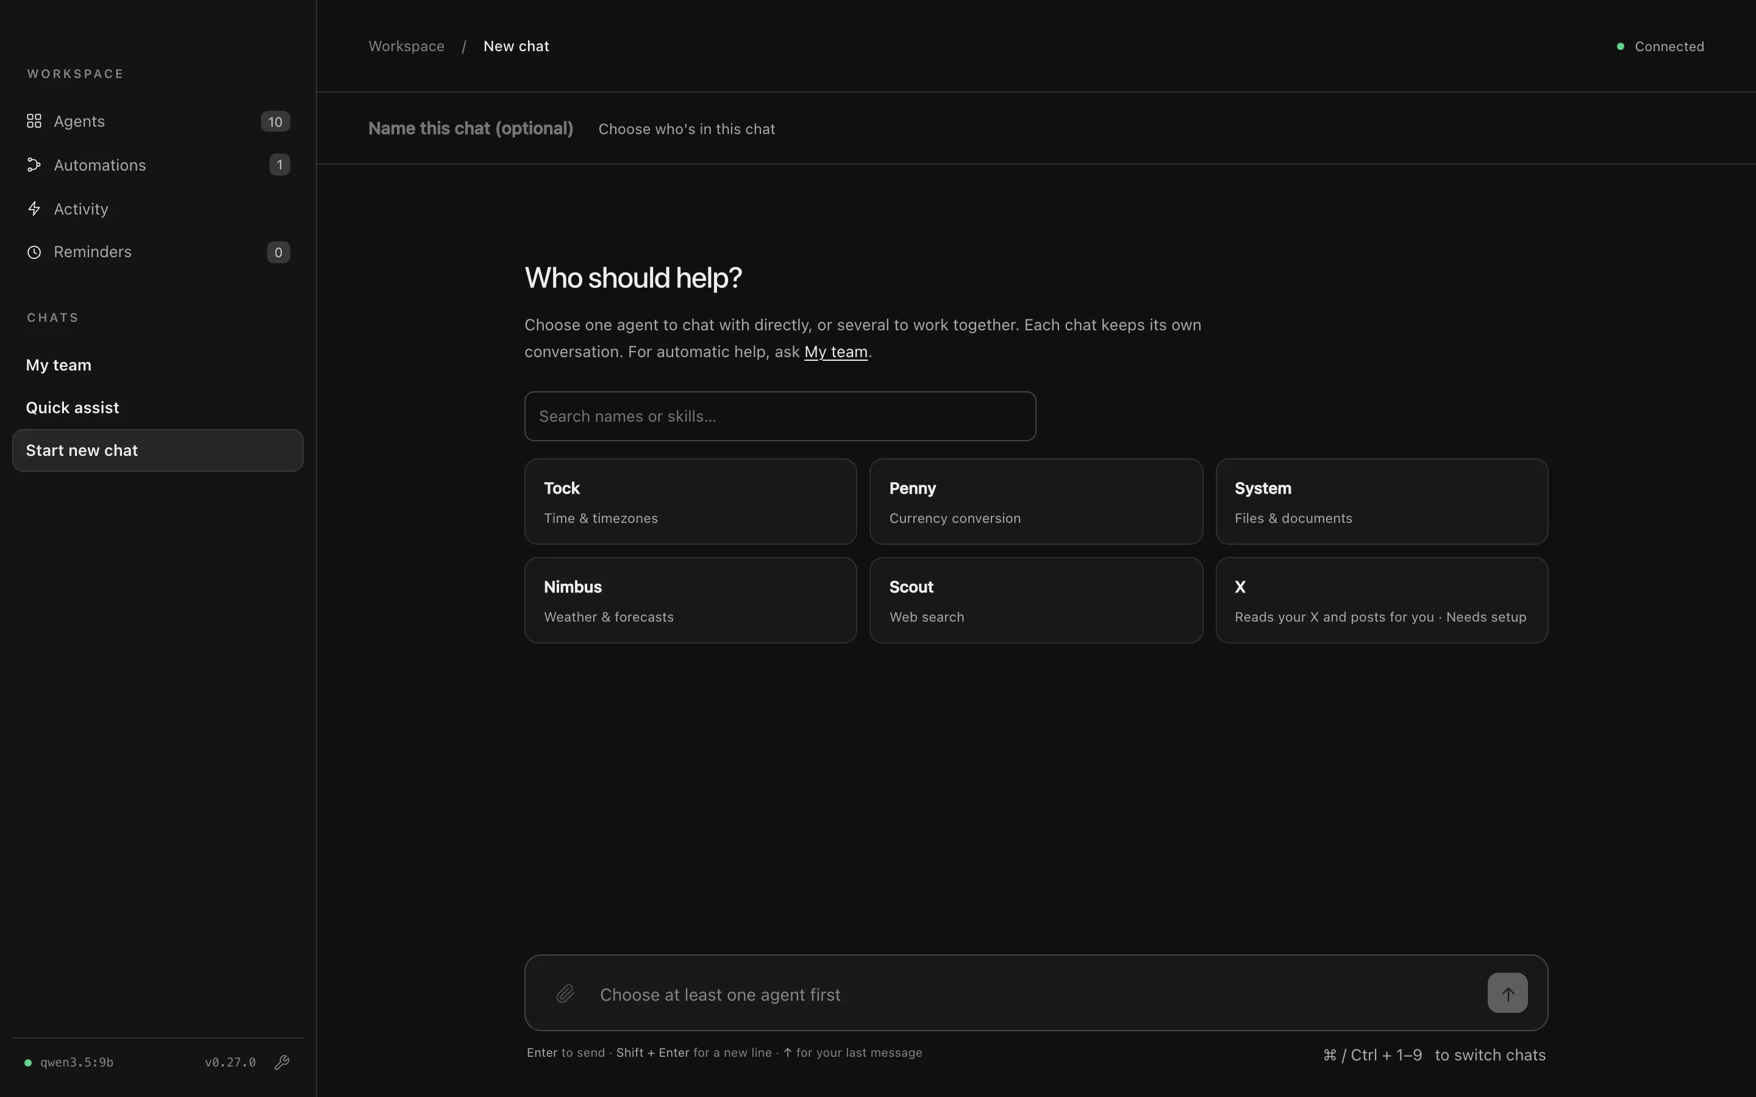Open the Automations section
Image resolution: width=1756 pixels, height=1097 pixels.
tap(157, 165)
